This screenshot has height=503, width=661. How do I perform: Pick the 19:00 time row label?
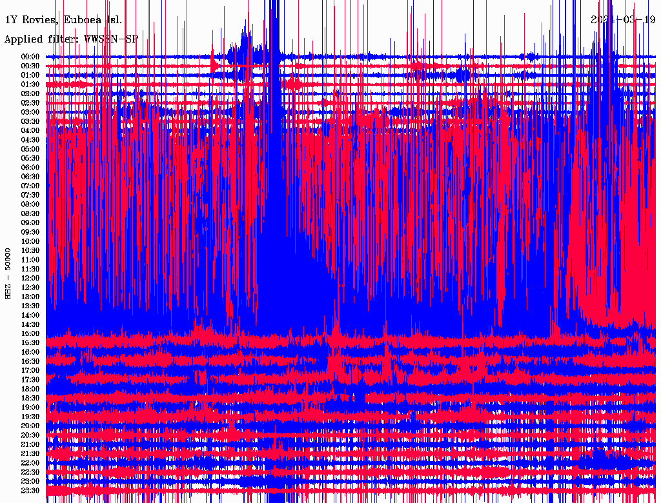[31, 408]
